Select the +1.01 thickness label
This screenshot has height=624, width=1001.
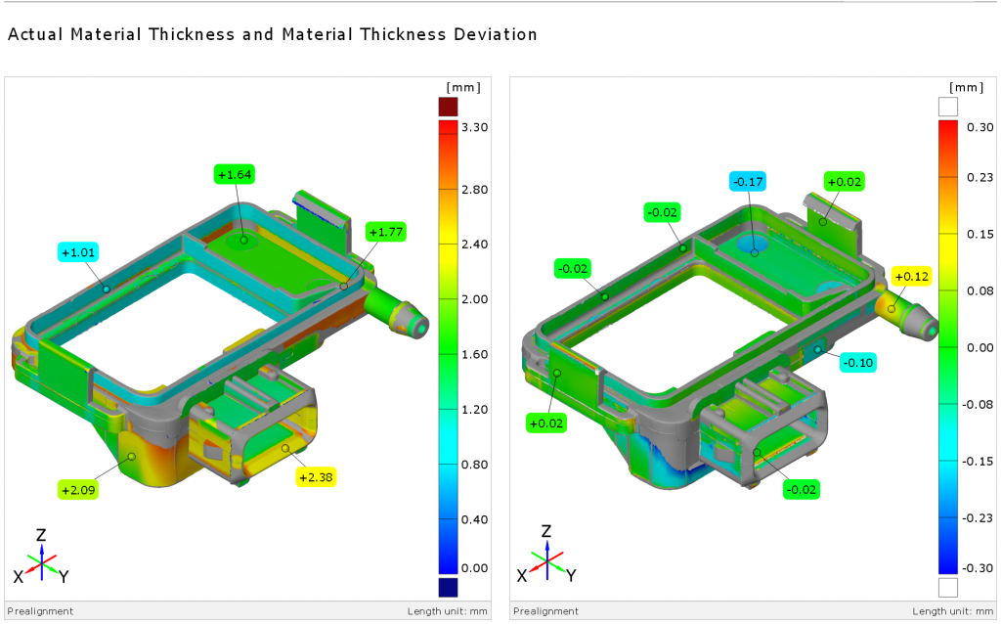coord(78,252)
